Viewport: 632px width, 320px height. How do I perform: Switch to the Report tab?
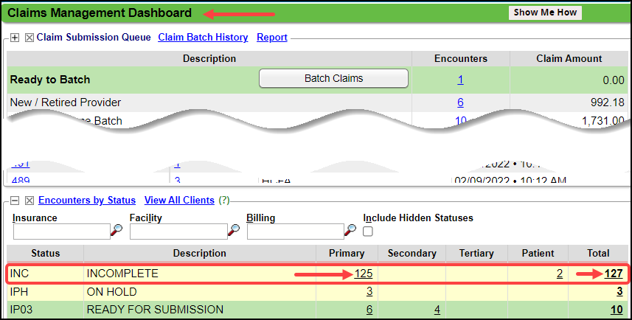tap(271, 38)
